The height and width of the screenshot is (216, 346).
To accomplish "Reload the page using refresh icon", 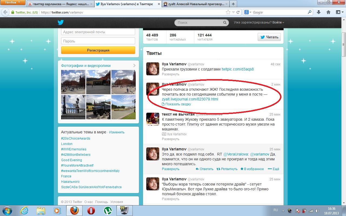I will point(238,12).
